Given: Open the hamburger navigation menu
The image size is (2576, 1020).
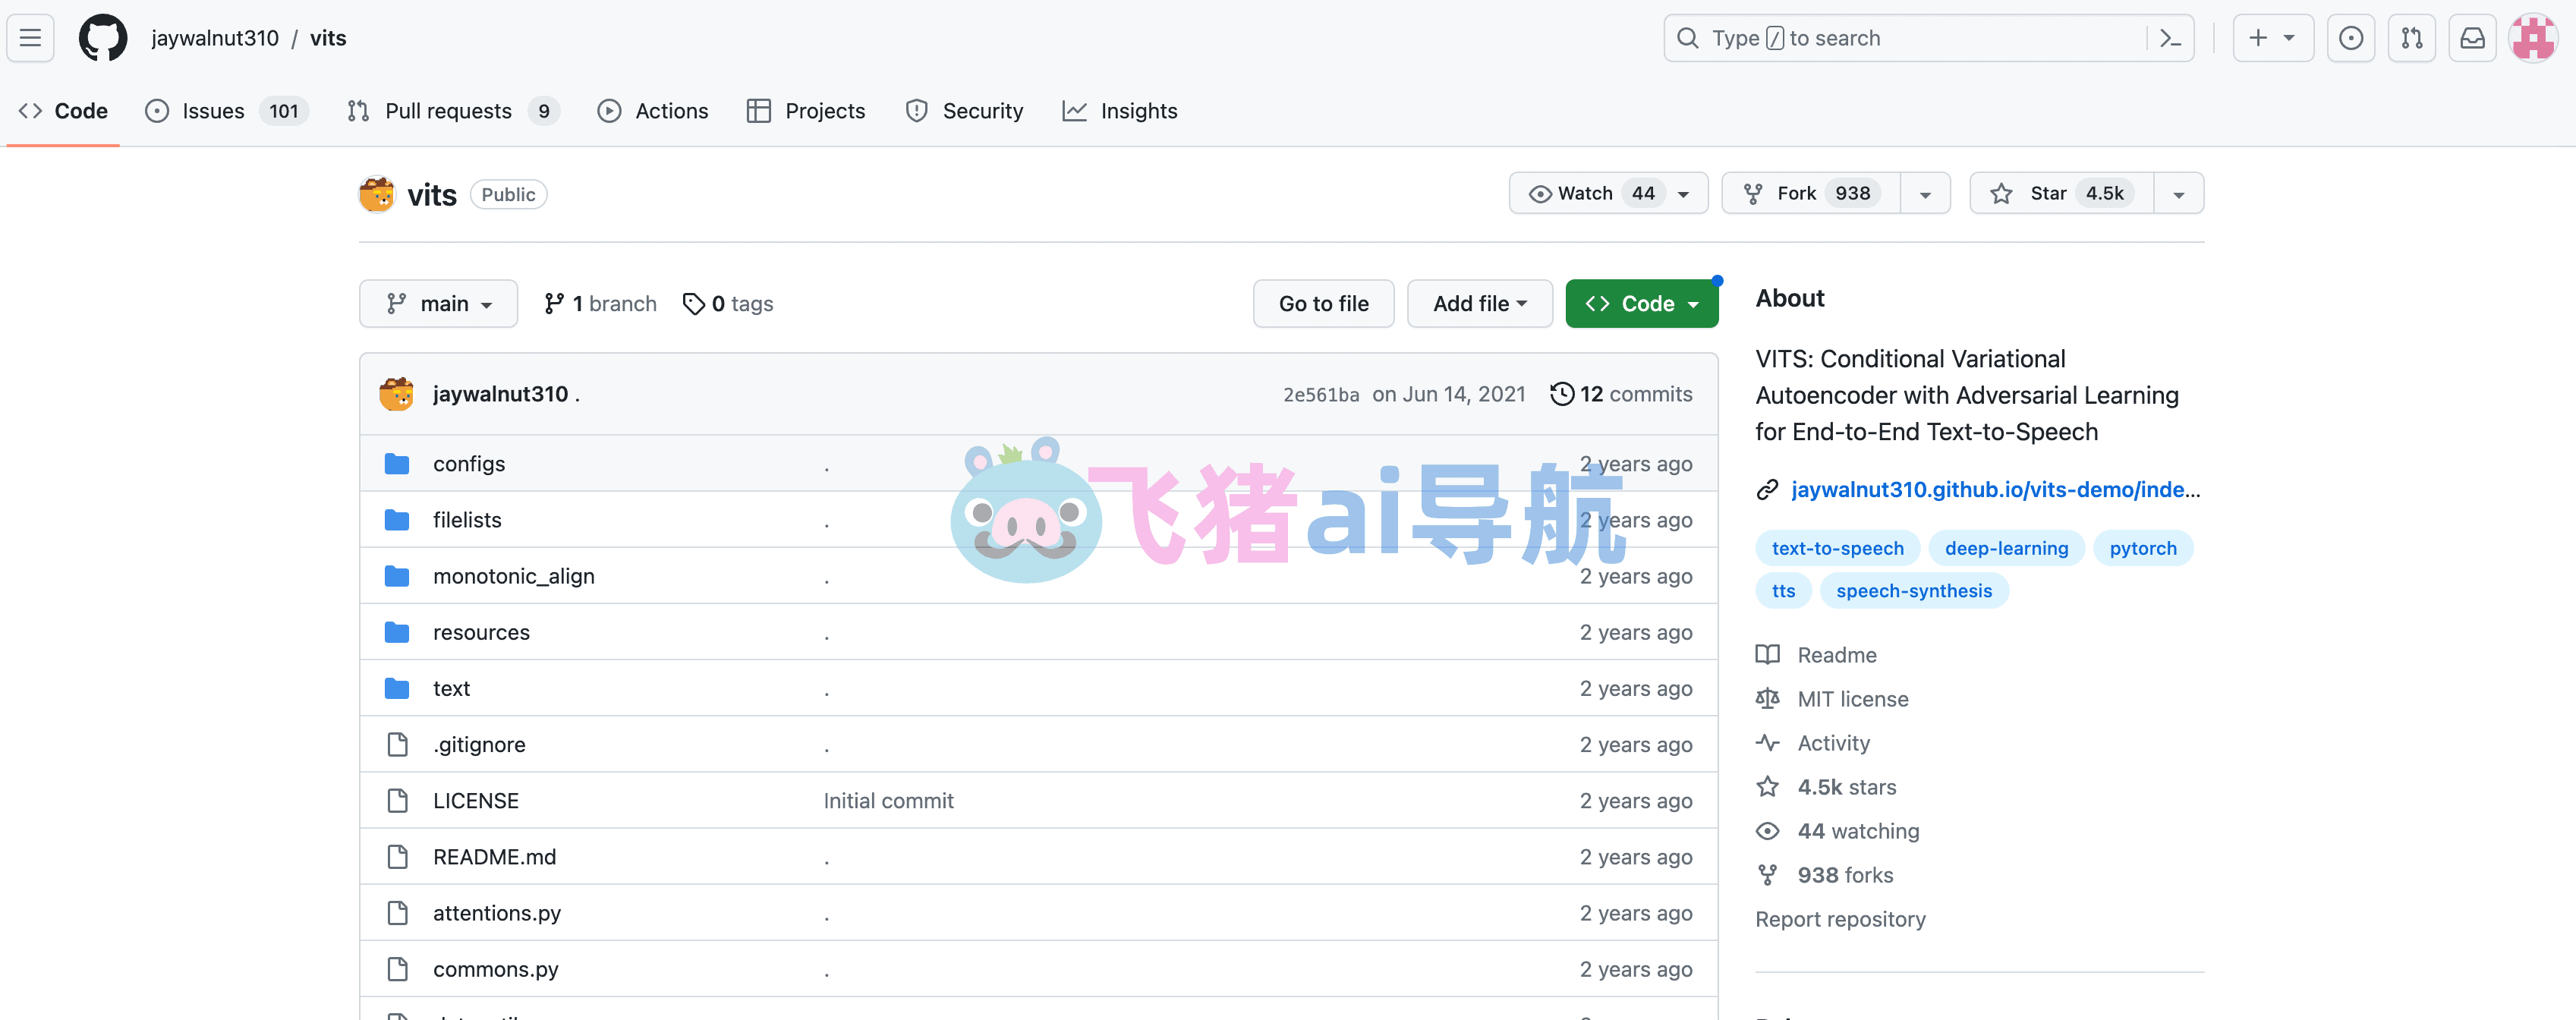Looking at the screenshot, I should [x=30, y=38].
